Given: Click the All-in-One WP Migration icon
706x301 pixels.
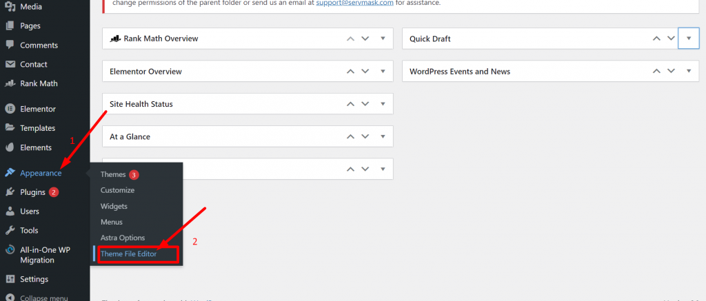Looking at the screenshot, I should (x=10, y=250).
